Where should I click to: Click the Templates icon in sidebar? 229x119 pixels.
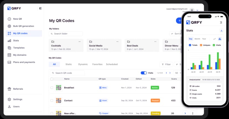point(9,48)
